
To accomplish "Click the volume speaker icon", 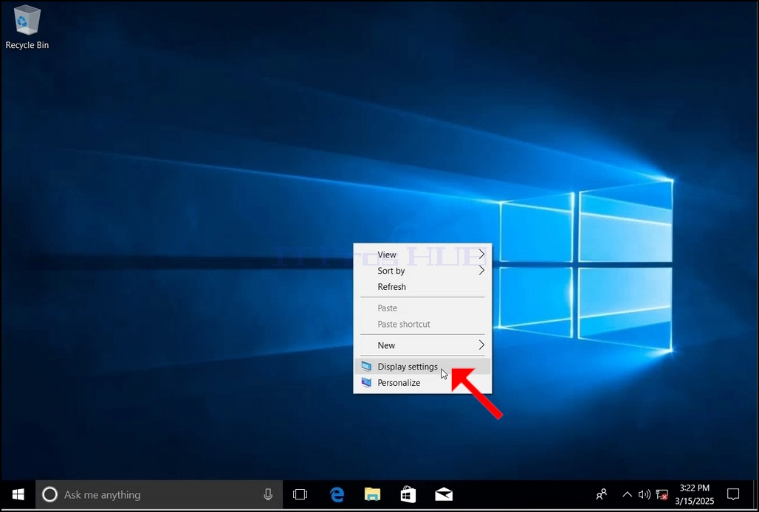I will click(x=644, y=494).
